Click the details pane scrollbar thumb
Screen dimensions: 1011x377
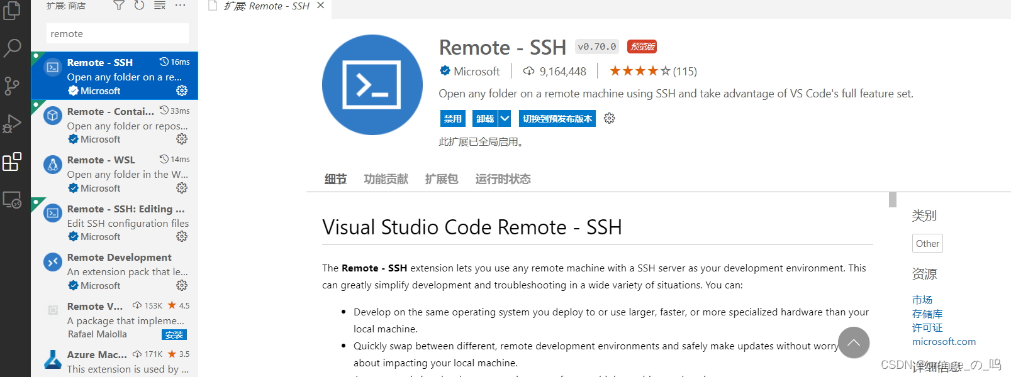pyautogui.click(x=892, y=200)
